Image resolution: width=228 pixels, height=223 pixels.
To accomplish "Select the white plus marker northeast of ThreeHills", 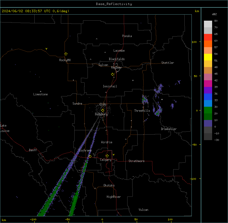I will (162, 99).
